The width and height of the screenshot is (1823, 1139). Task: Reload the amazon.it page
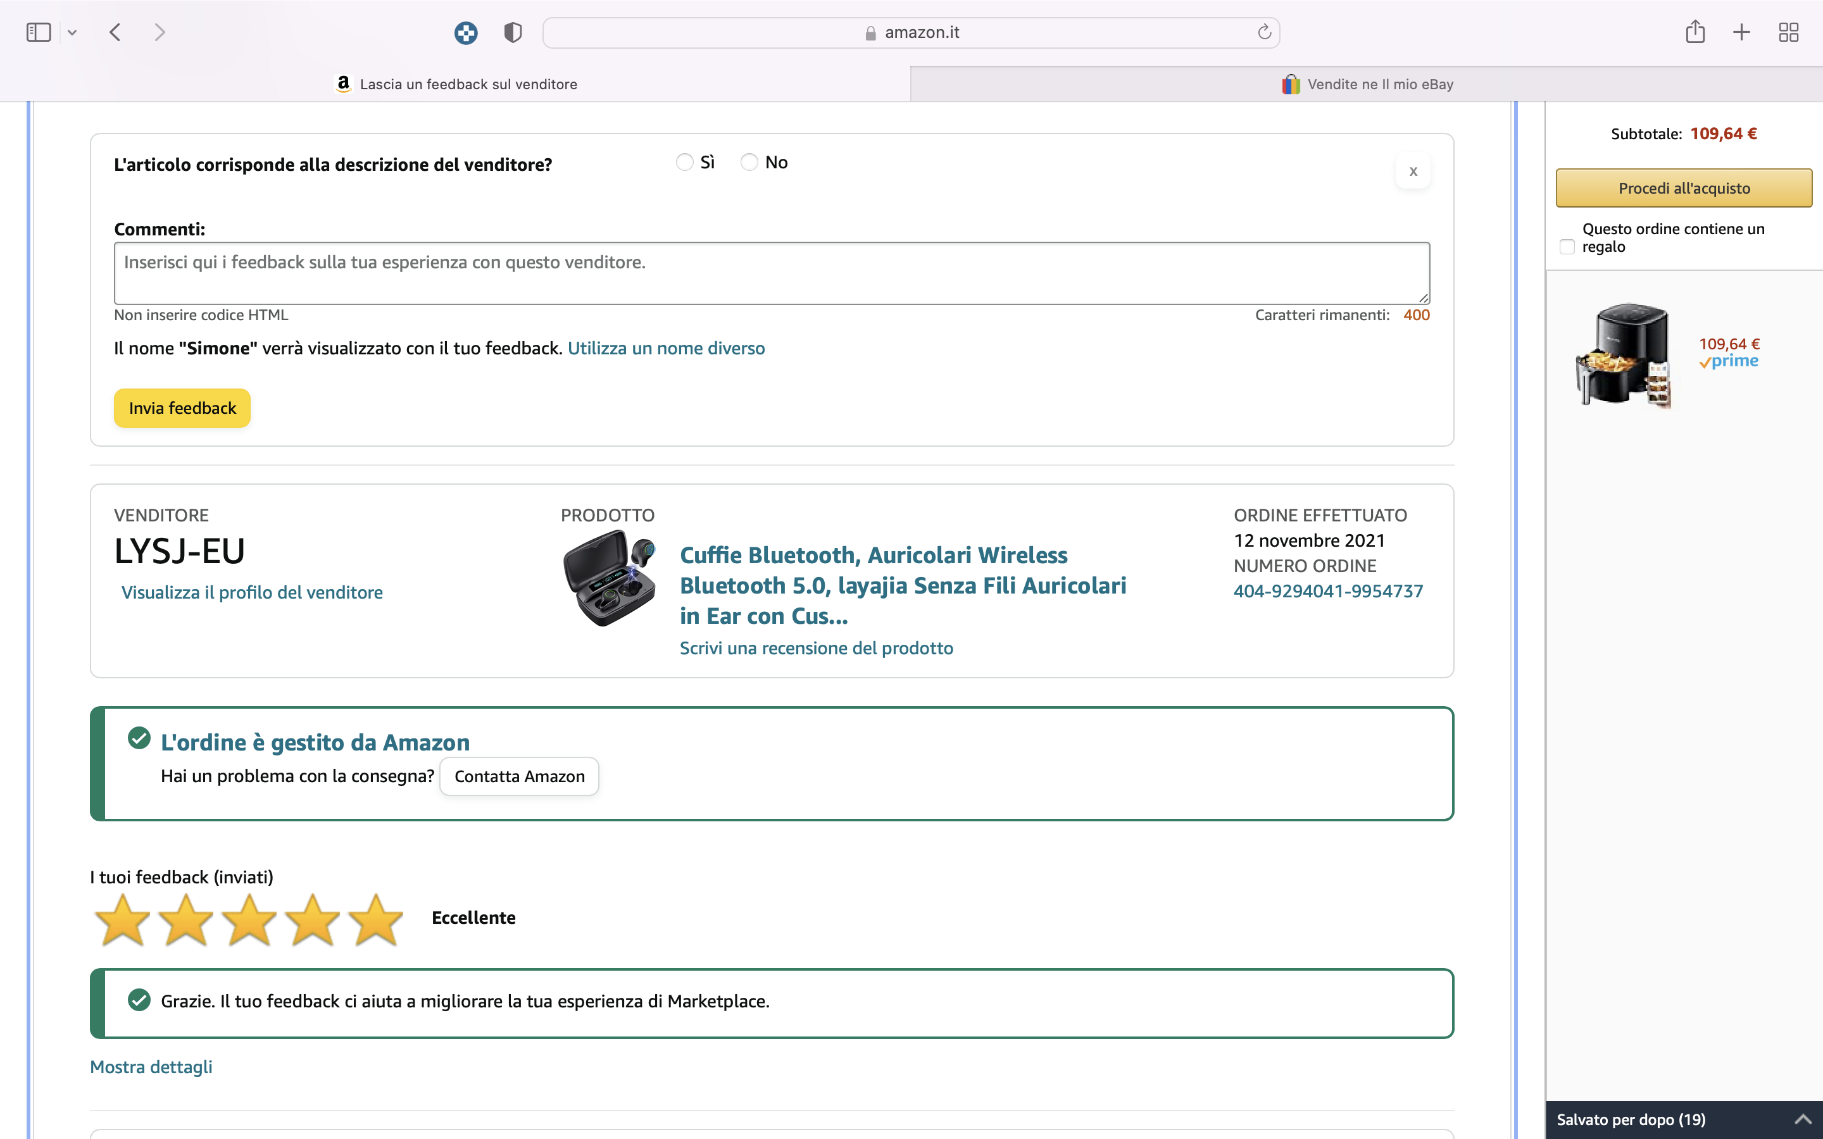pos(1264,32)
